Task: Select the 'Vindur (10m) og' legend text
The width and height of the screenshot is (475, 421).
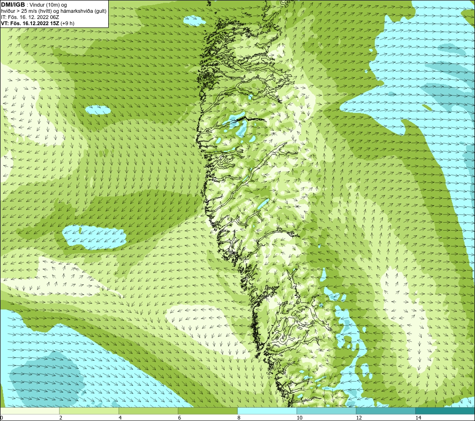Action: 49,5
